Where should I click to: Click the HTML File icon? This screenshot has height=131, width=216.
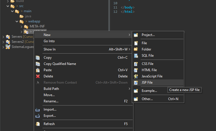click(136, 70)
